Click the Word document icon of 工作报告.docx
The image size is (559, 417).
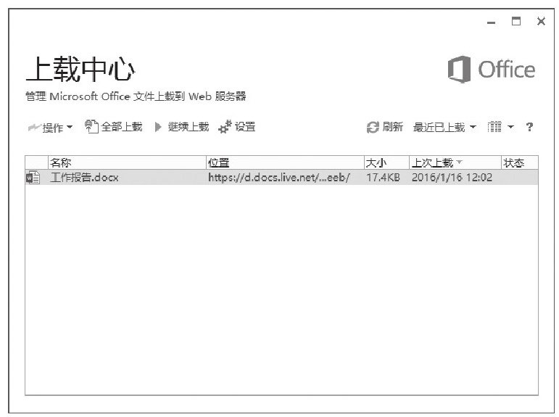33,177
